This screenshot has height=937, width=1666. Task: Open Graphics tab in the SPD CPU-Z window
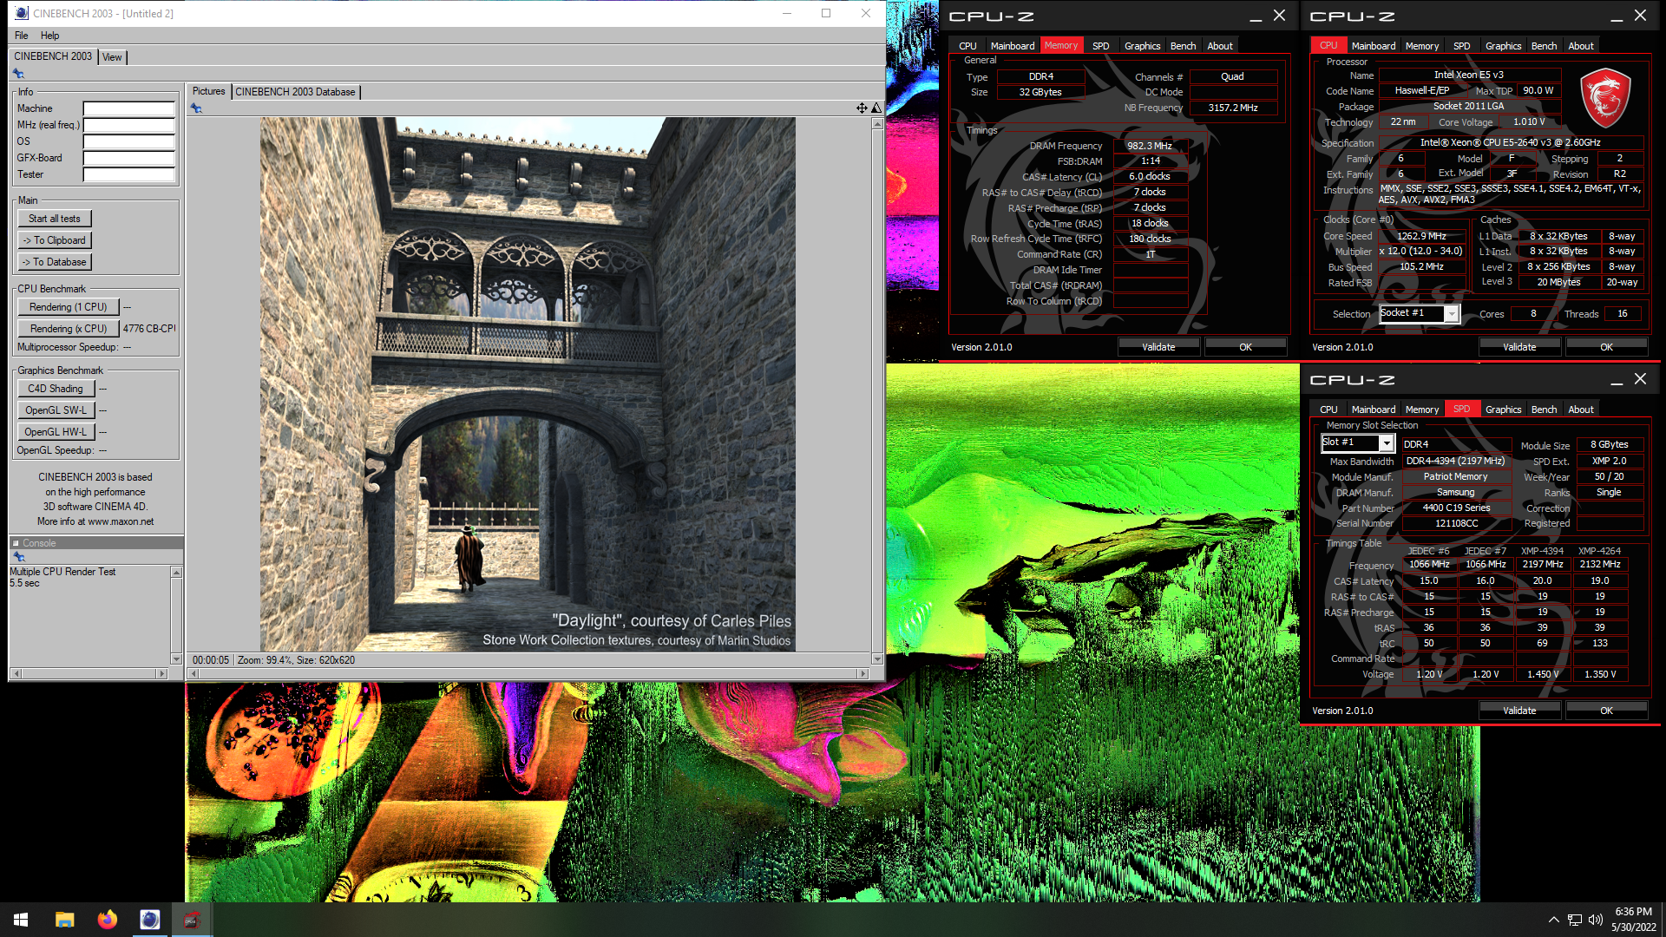1503,410
